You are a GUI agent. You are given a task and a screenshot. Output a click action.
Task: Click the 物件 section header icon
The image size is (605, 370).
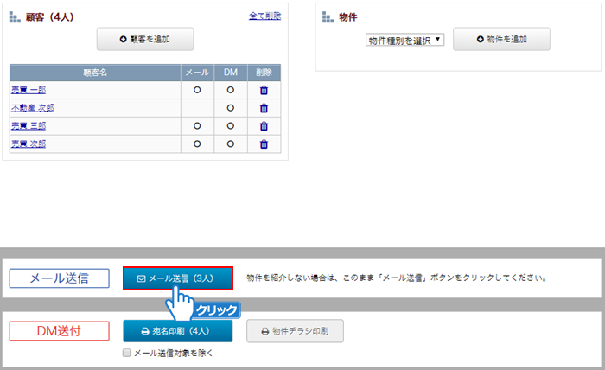pos(328,17)
